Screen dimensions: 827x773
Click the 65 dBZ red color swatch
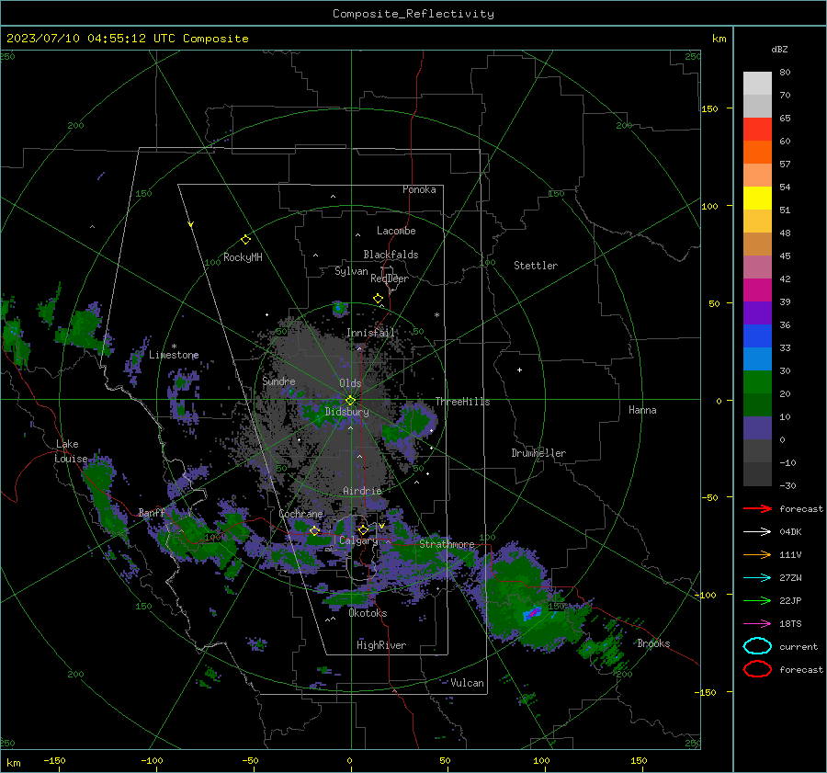pyautogui.click(x=757, y=129)
